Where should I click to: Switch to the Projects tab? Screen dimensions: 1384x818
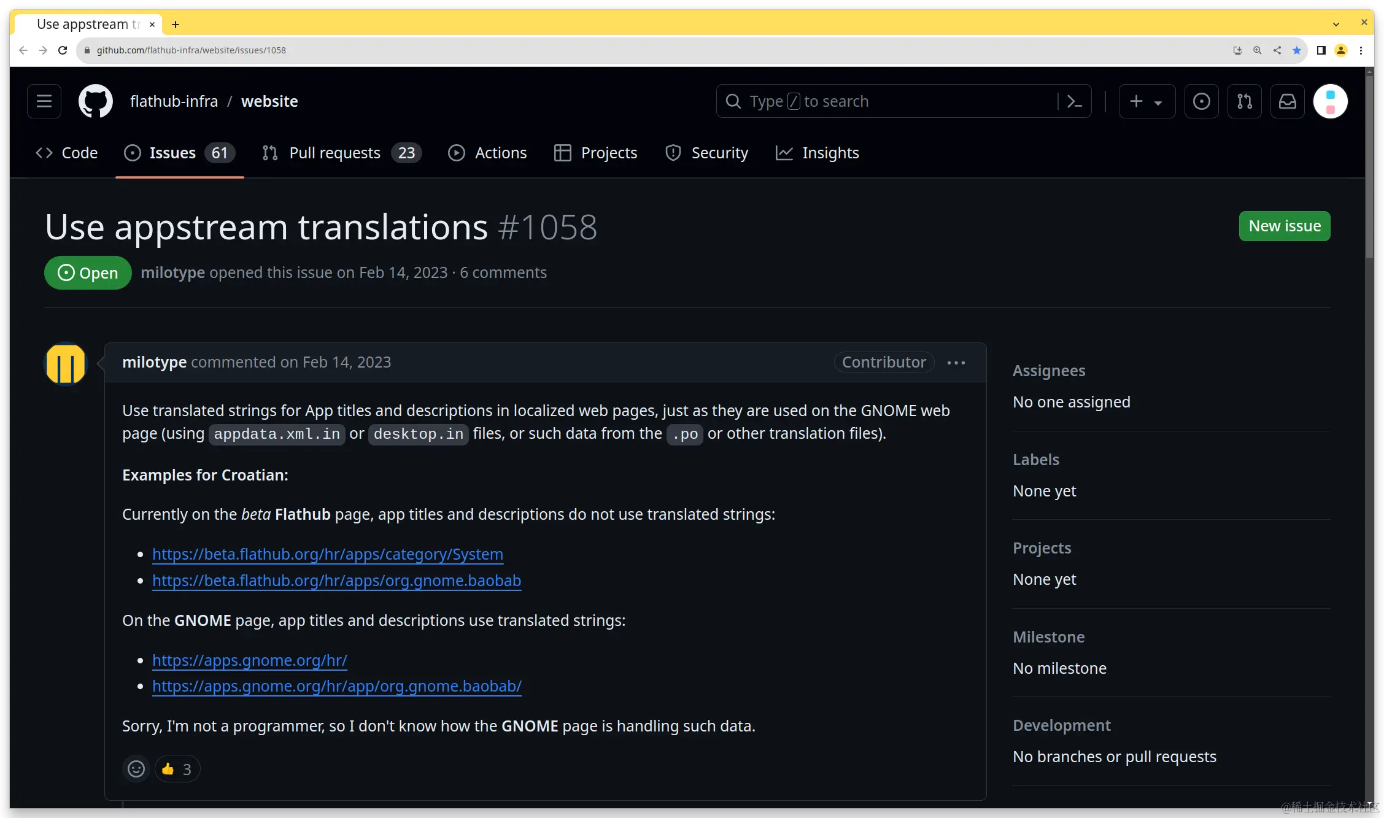click(x=595, y=153)
